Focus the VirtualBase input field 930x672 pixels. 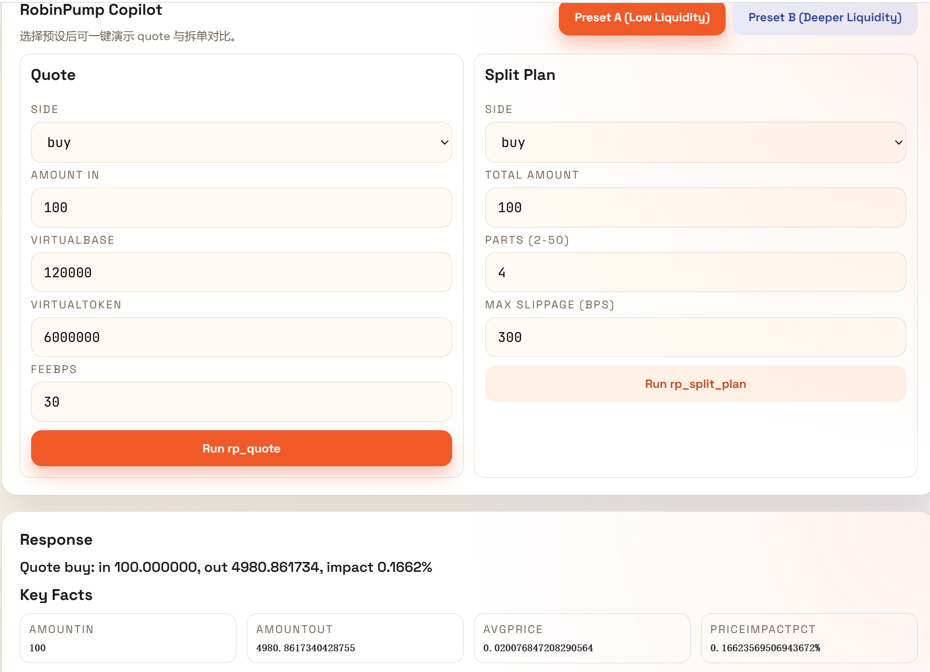click(241, 272)
